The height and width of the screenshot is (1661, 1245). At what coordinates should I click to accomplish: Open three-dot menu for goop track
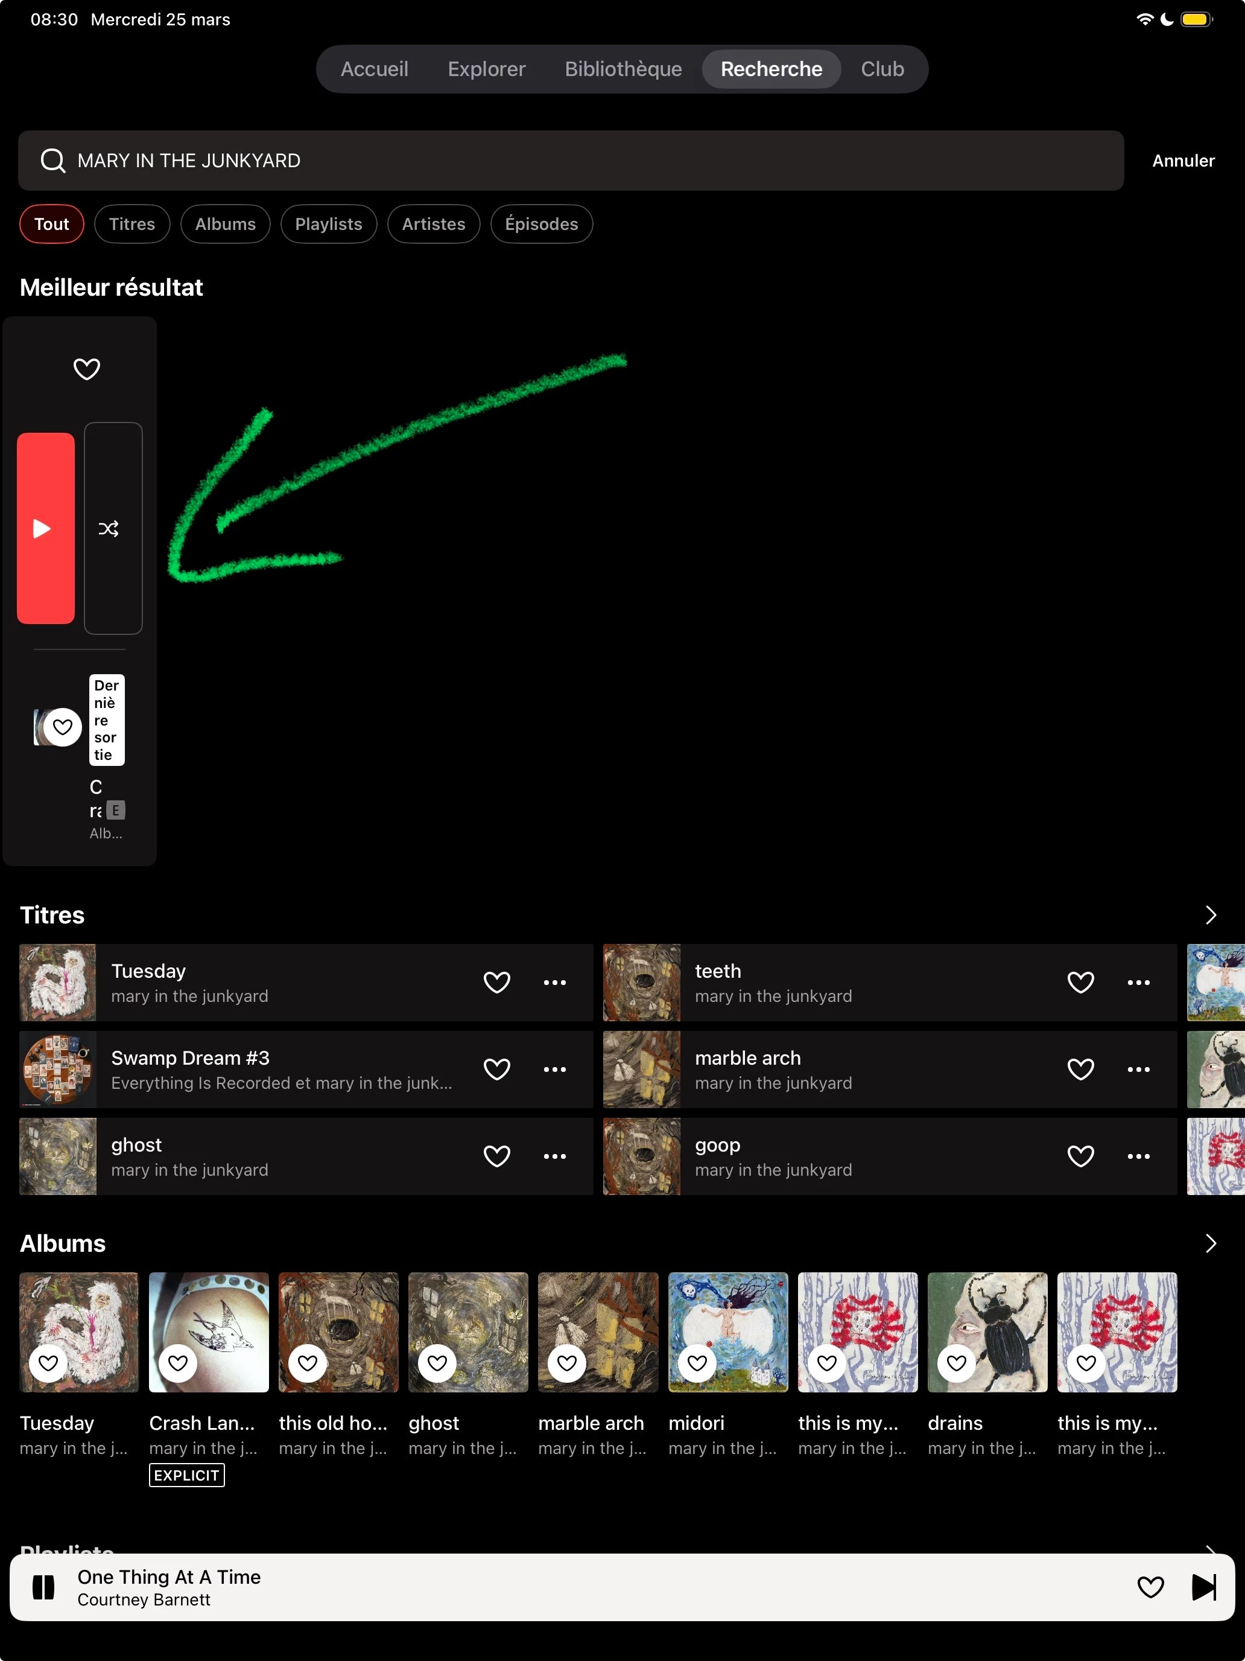(1138, 1156)
